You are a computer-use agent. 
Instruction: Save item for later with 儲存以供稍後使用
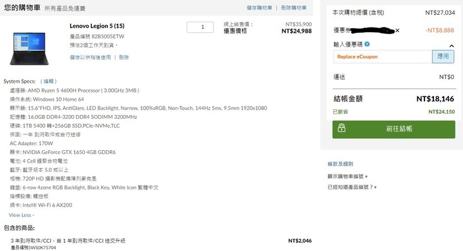coord(91,57)
